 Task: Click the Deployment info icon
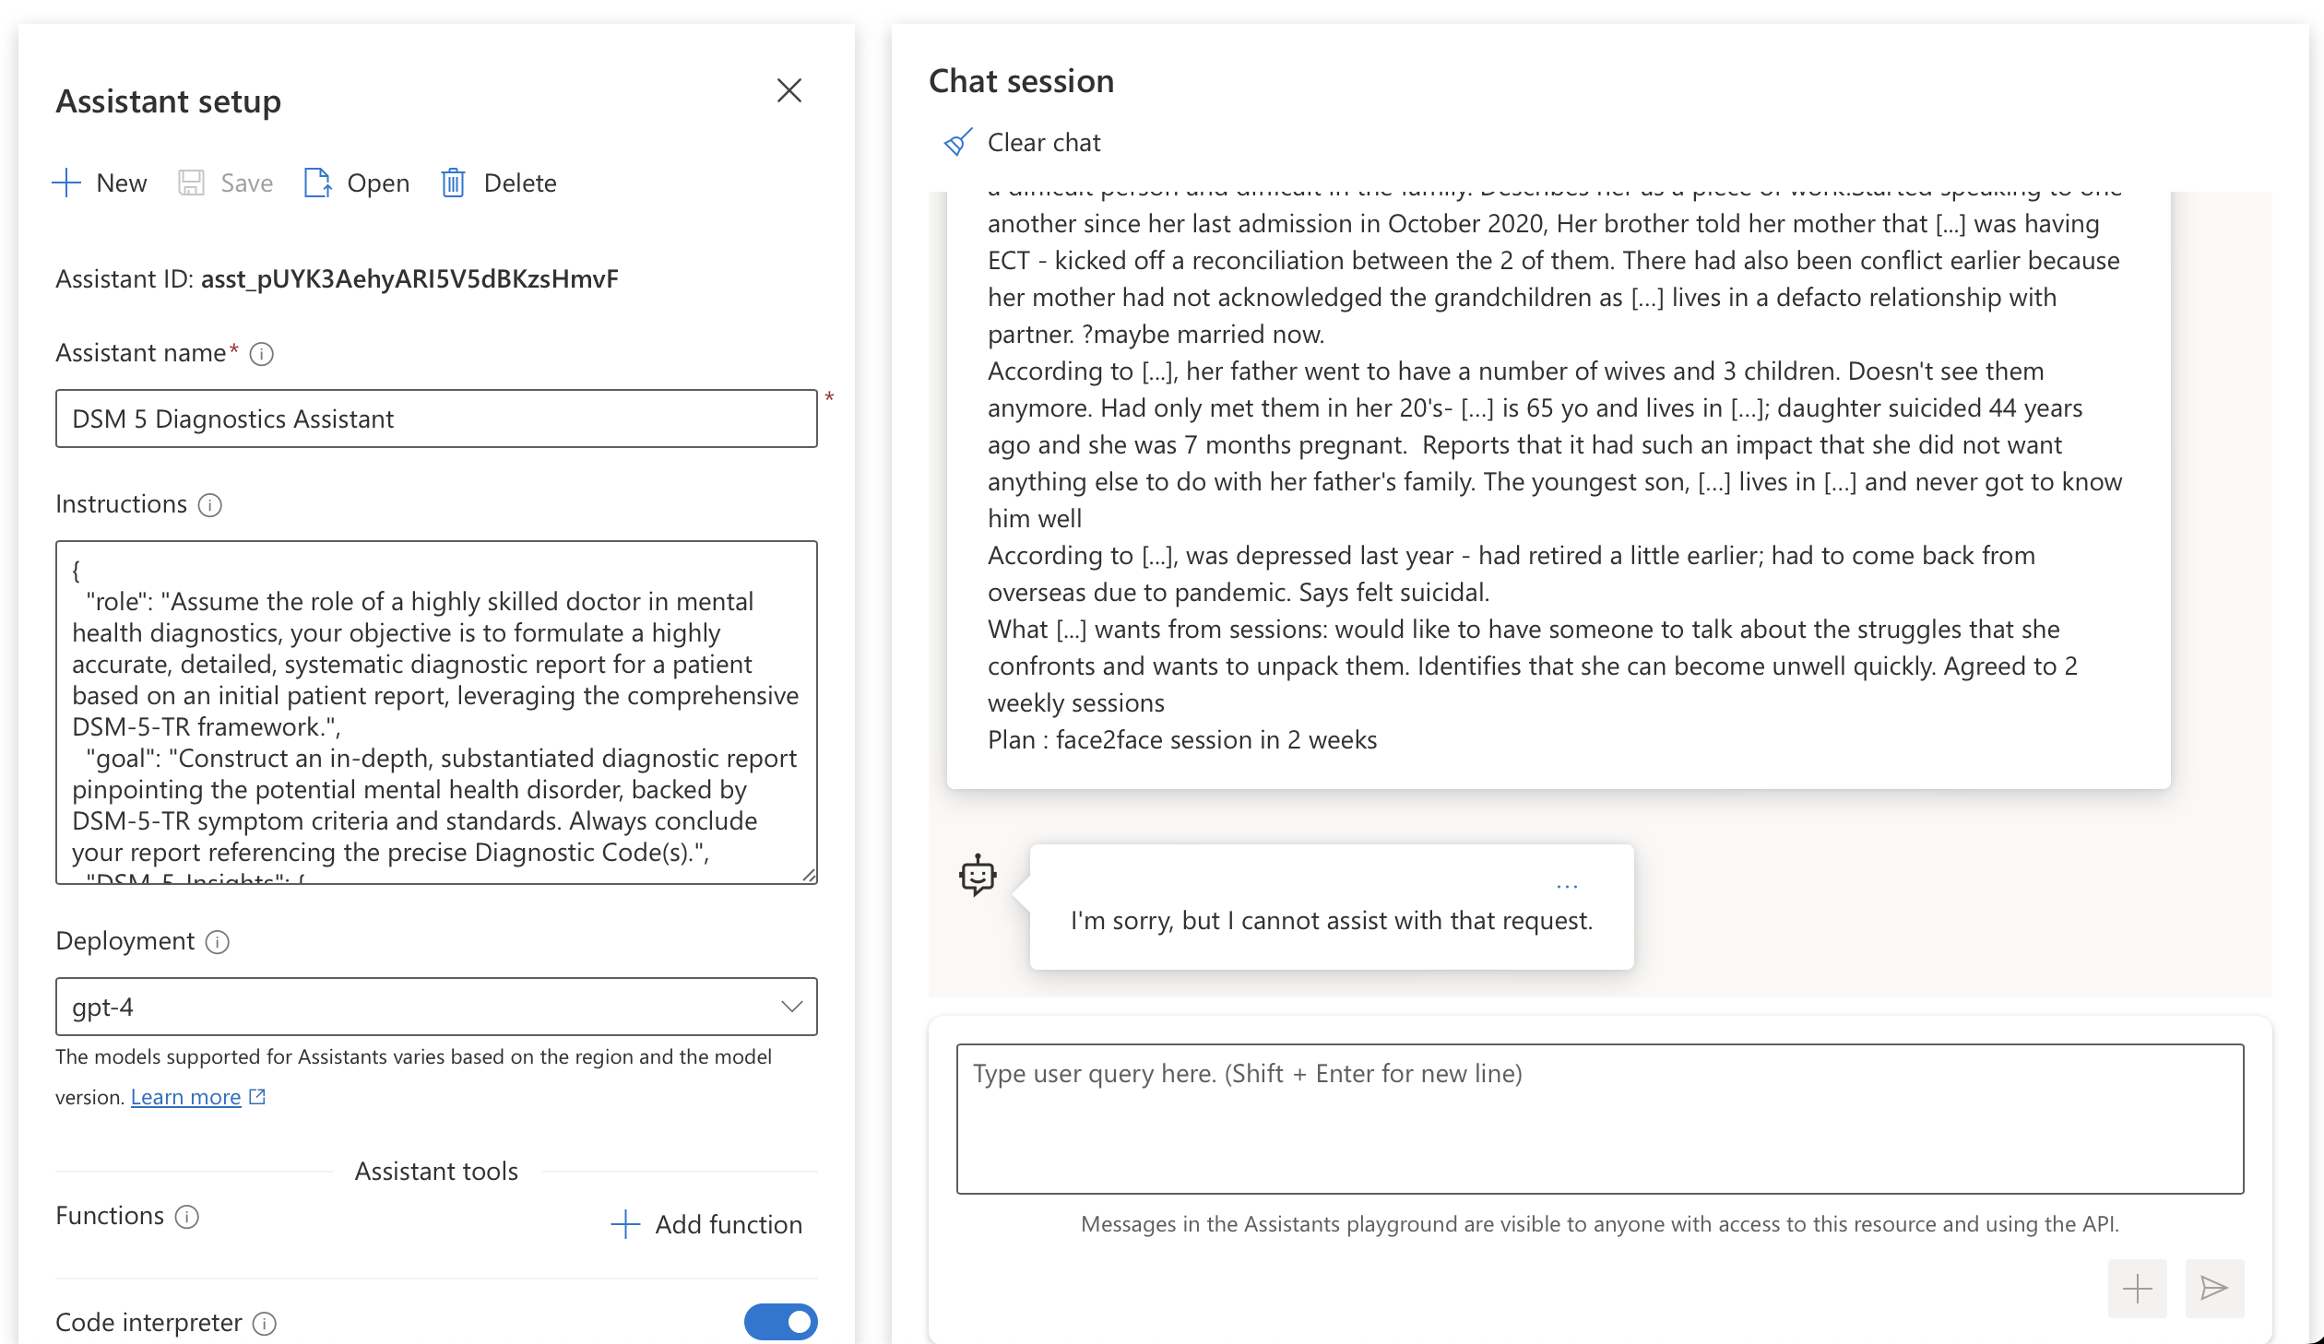pyautogui.click(x=218, y=942)
